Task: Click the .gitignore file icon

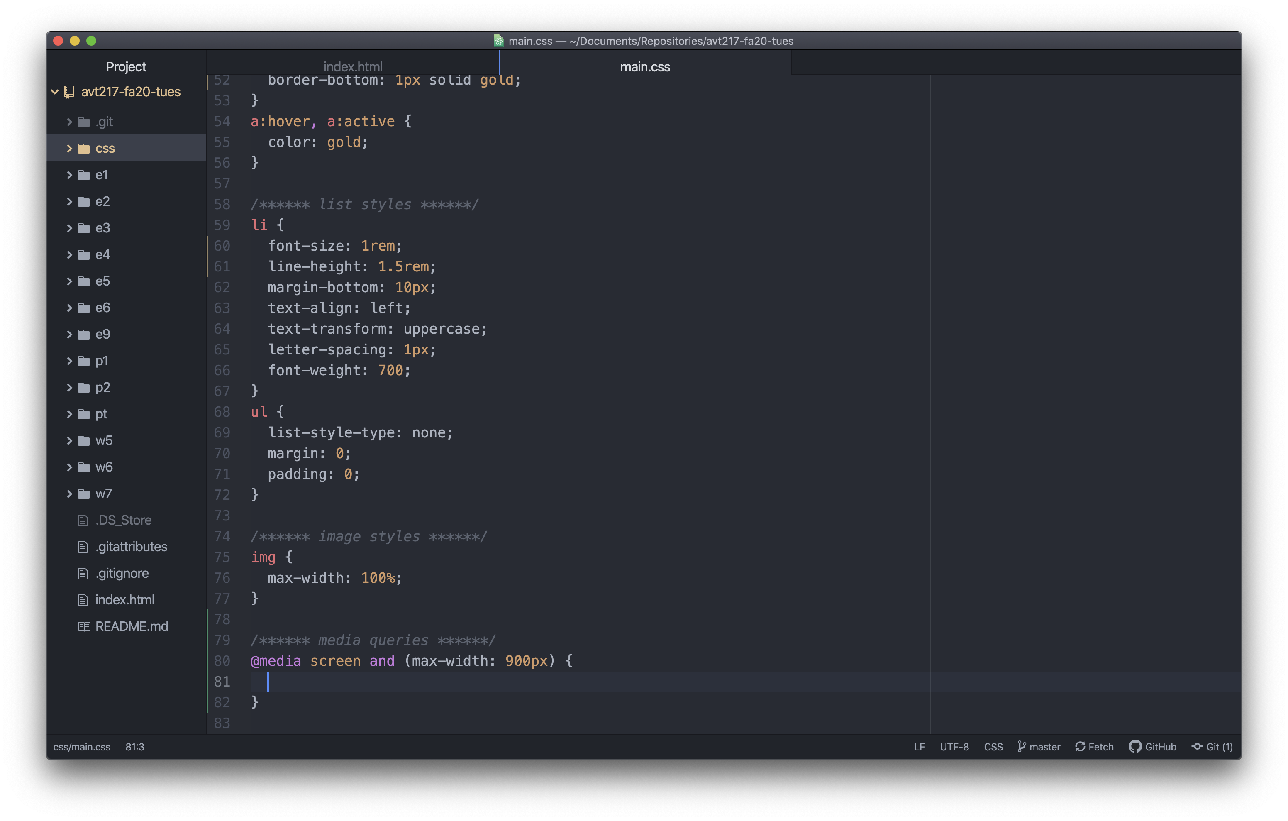Action: [83, 574]
